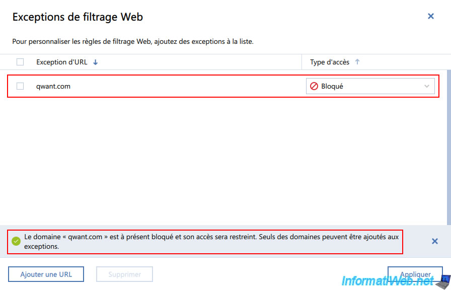Image resolution: width=451 pixels, height=290 pixels.
Task: Sort by the Type d'accès column header
Action: [x=329, y=62]
